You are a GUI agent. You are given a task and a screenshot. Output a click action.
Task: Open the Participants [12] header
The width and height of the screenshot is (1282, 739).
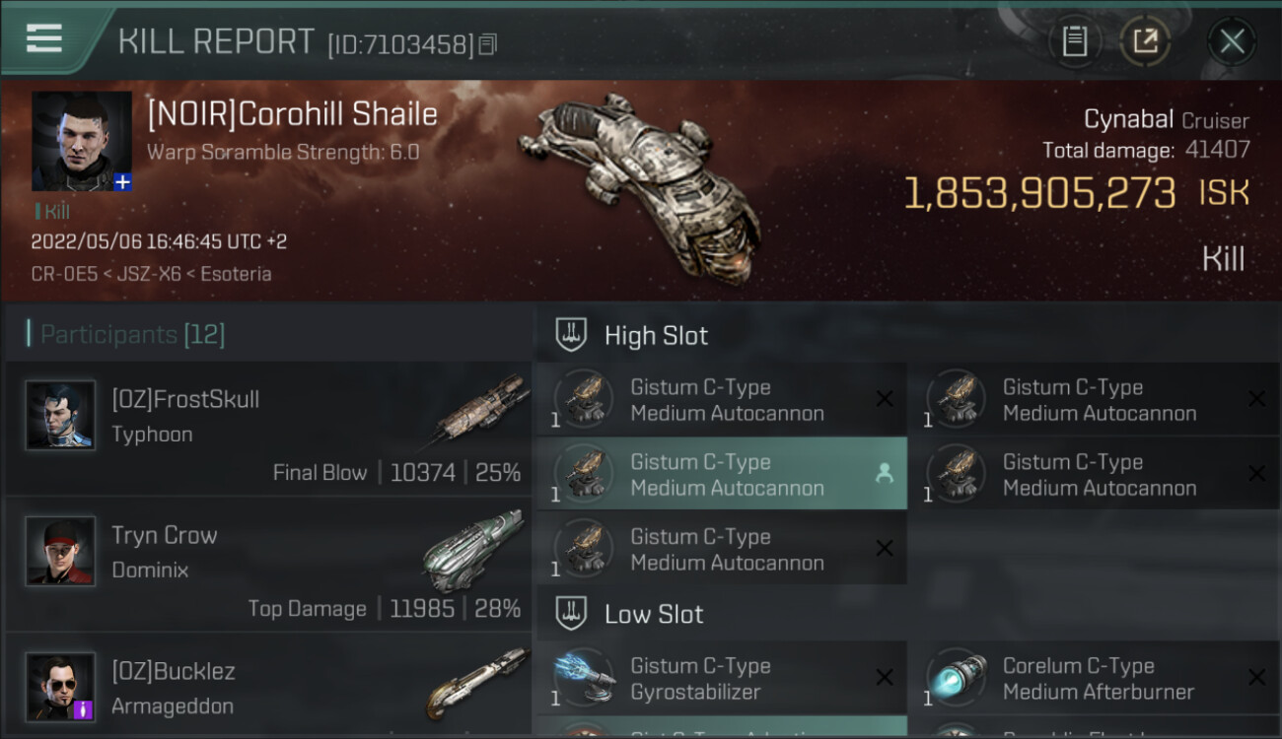coord(126,334)
